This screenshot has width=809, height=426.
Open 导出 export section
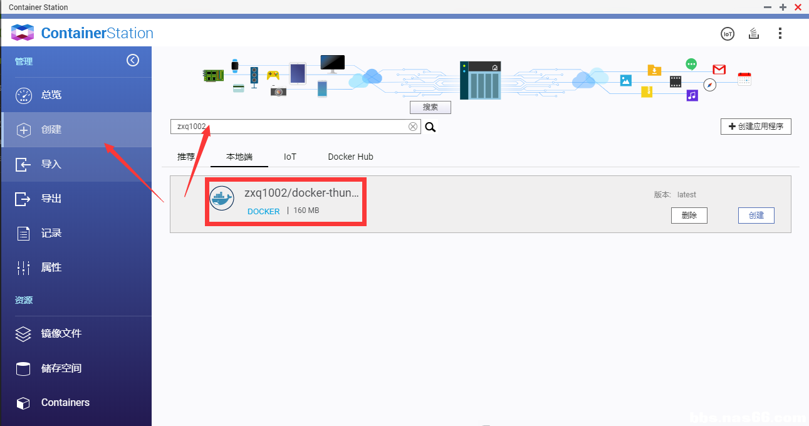51,199
